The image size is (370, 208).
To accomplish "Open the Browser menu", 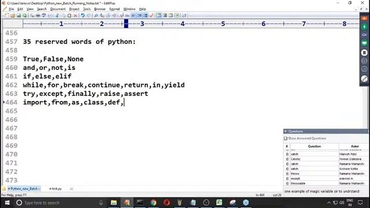I will point(100,9).
